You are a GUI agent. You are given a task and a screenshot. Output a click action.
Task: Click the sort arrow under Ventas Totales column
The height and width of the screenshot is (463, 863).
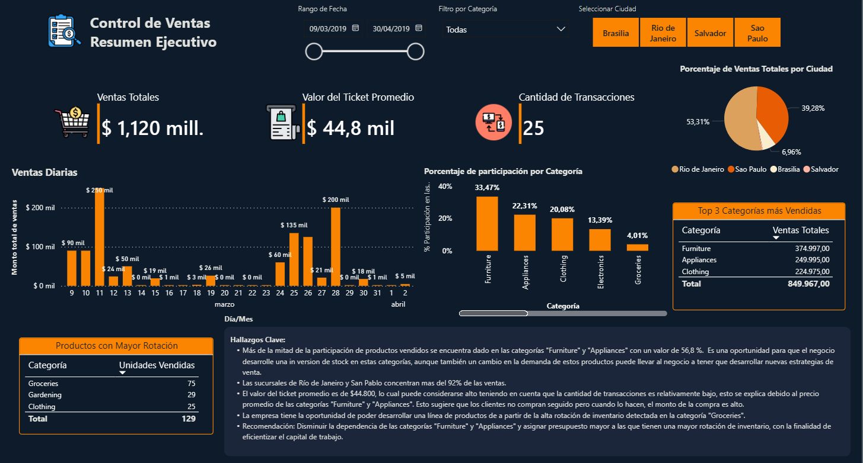click(x=776, y=238)
